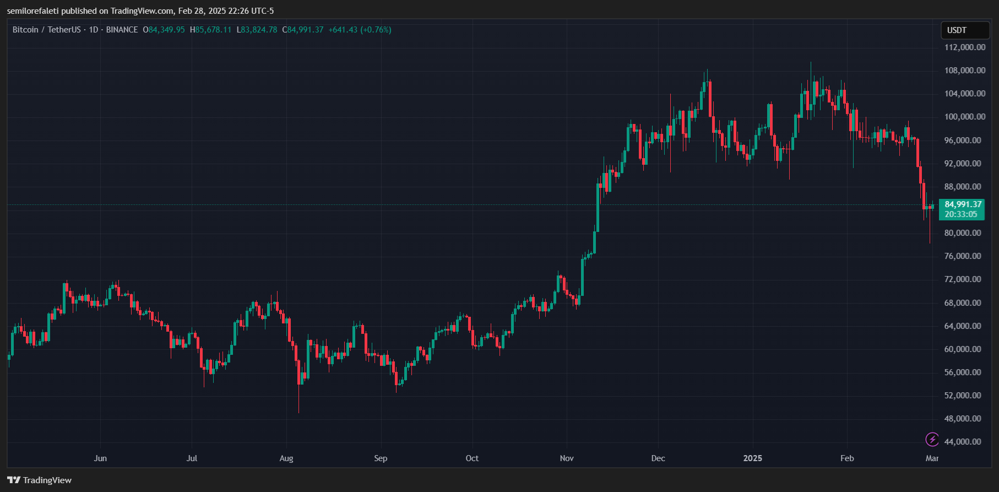Click the countdown timer 20:33:05

click(x=961, y=214)
